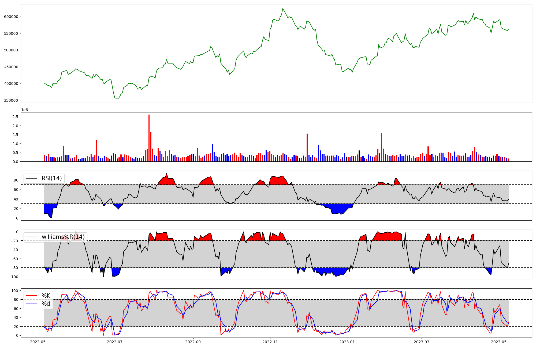The width and height of the screenshot is (536, 348).
Task: Click the %K legend text
Action: [x=46, y=296]
